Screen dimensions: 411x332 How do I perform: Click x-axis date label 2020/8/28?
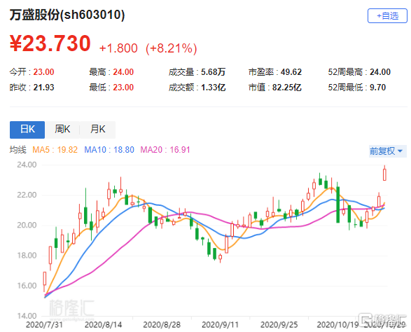(x=162, y=325)
